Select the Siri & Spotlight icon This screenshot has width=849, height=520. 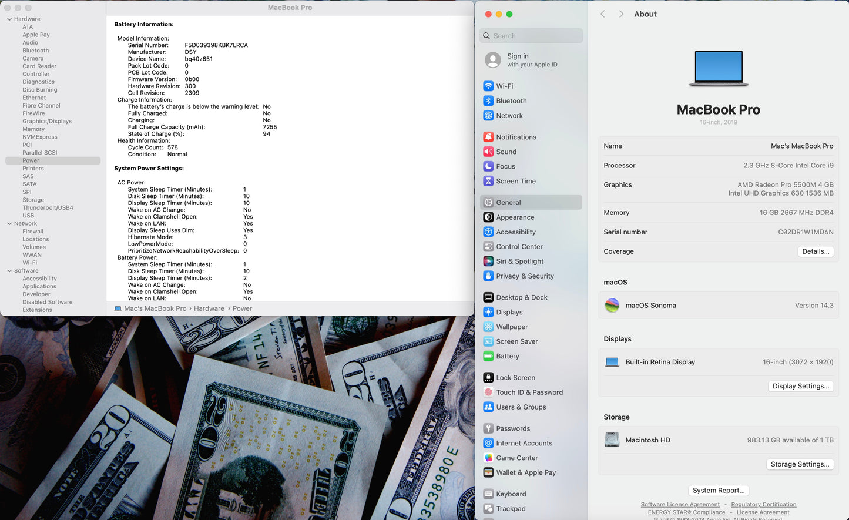488,261
